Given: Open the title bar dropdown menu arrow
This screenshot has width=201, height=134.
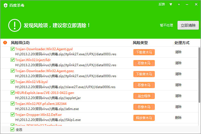Looking at the screenshot, I should pyautogui.click(x=179, y=4).
